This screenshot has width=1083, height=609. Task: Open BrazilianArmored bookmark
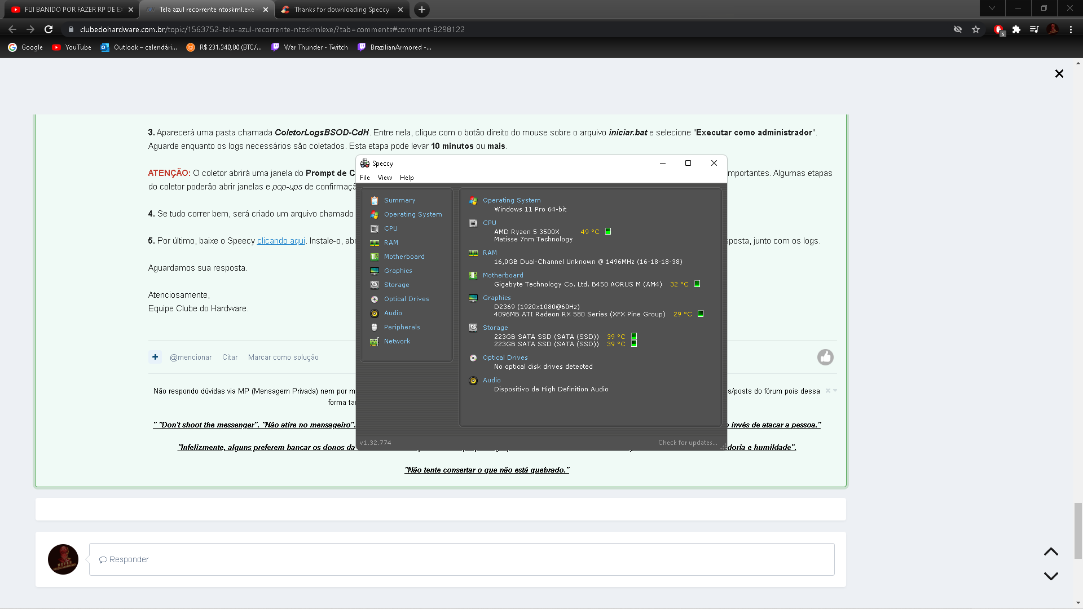click(394, 47)
